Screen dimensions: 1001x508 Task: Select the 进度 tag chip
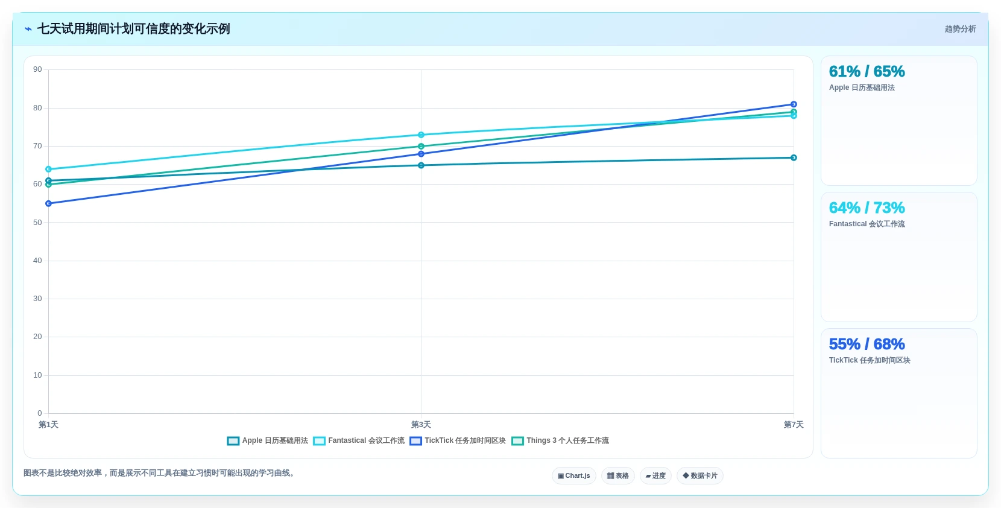[655, 476]
